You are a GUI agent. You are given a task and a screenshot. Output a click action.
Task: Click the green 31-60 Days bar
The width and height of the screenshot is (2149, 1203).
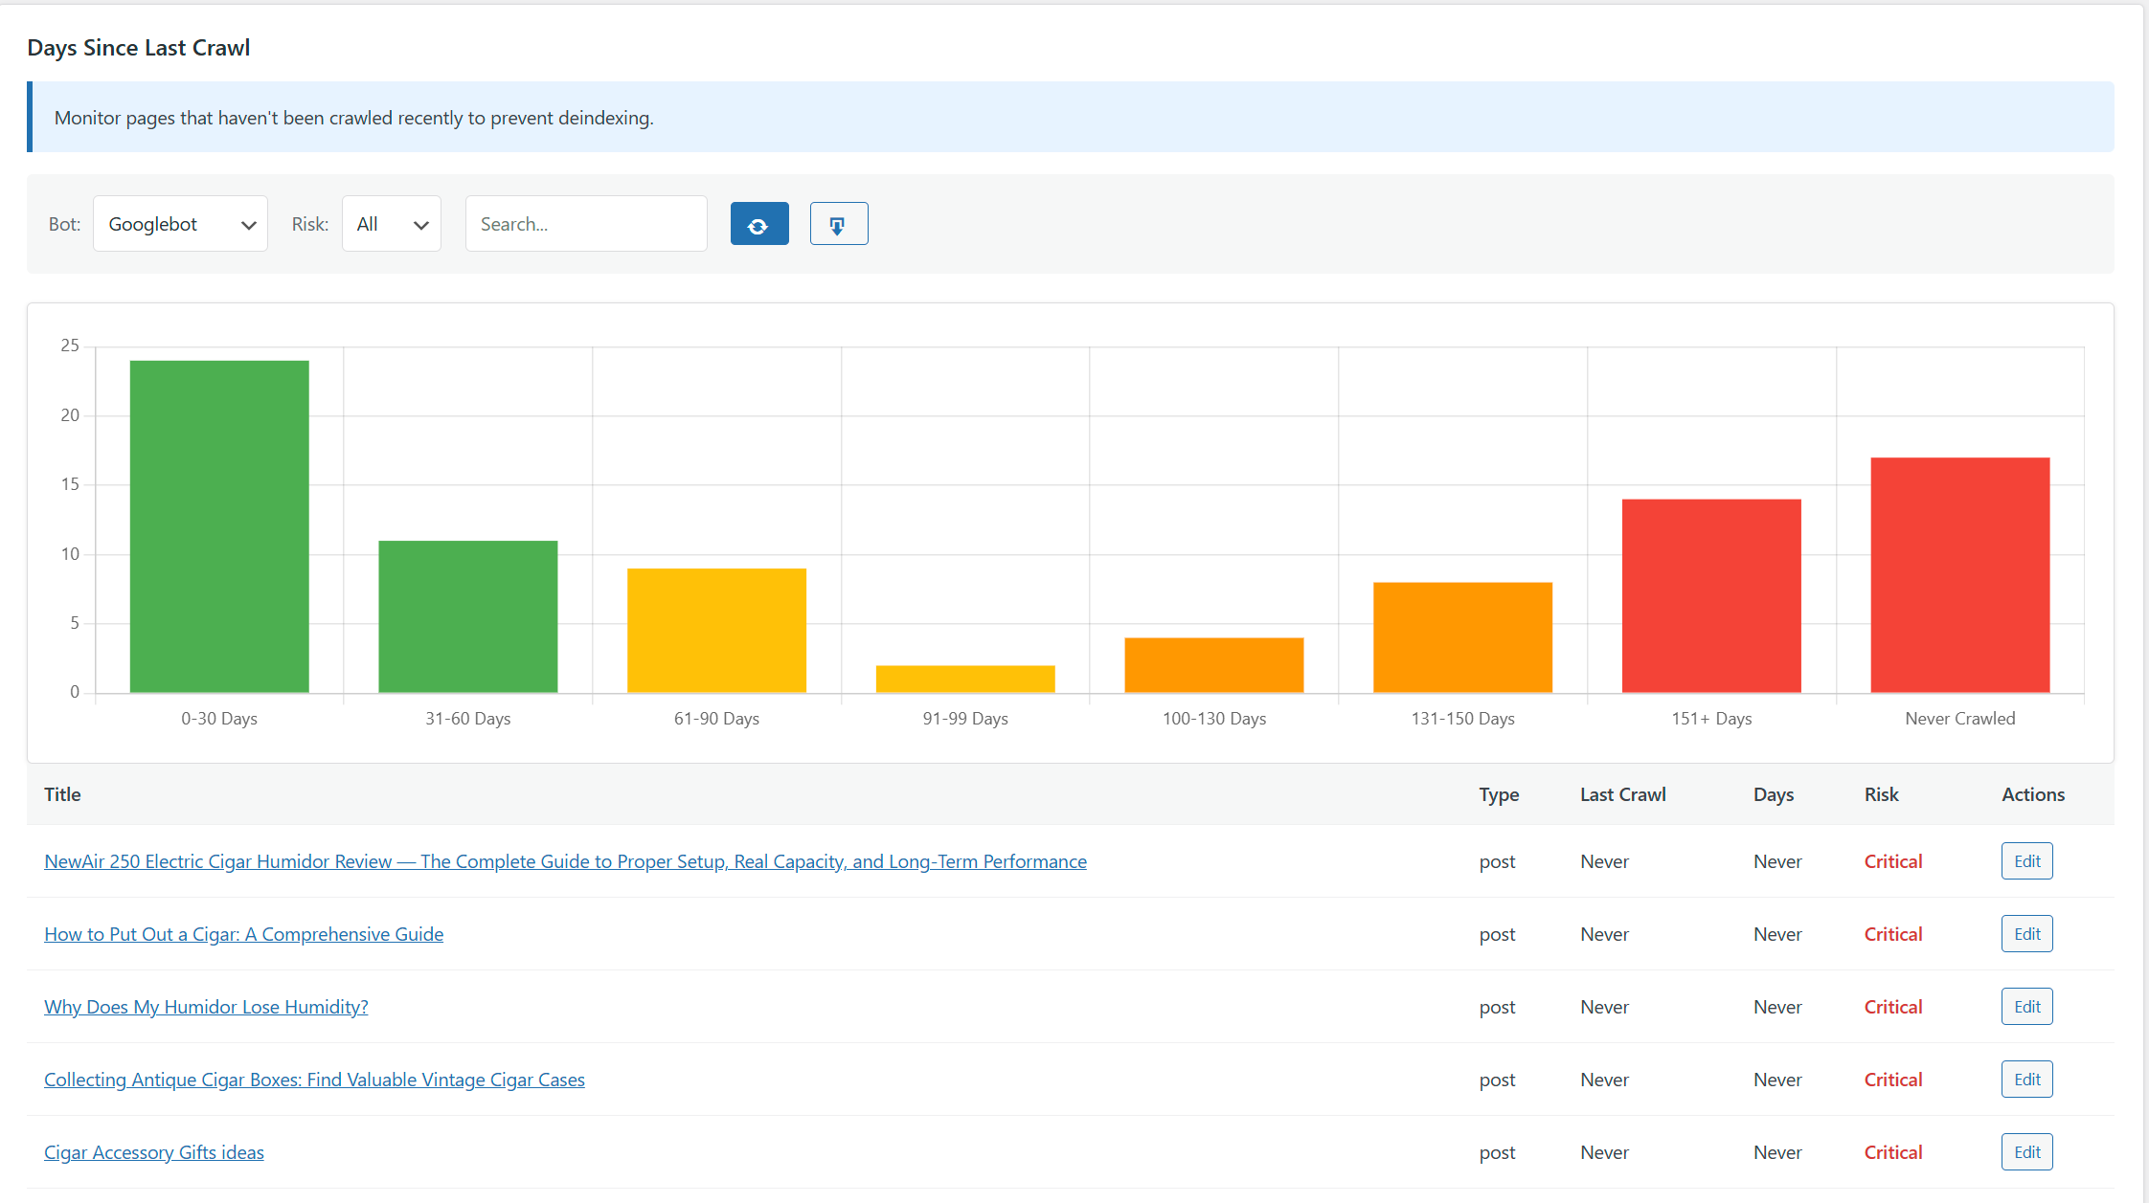coord(468,616)
